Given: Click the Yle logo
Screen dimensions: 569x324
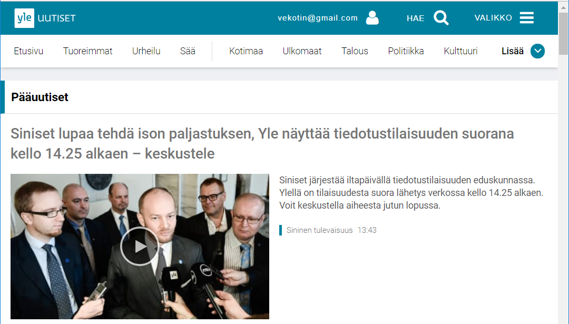Looking at the screenshot, I should [x=24, y=18].
